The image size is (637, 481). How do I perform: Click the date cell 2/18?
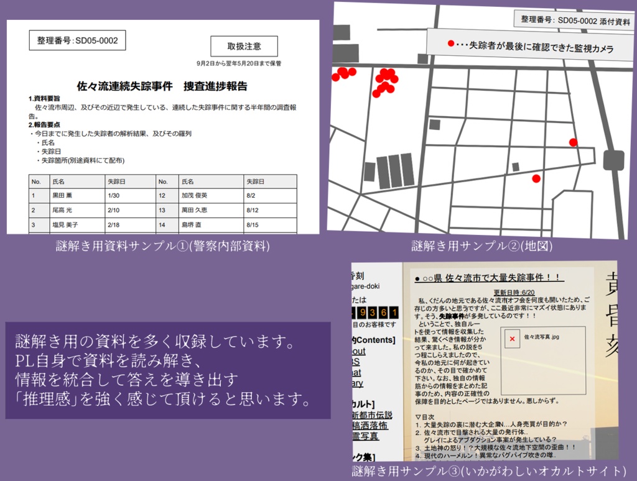point(130,224)
